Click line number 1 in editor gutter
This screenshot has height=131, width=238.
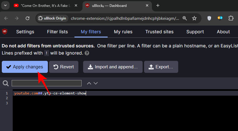pos(7,93)
